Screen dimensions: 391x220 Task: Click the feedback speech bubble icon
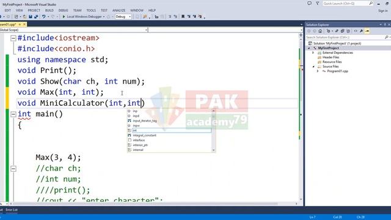pos(309,4)
